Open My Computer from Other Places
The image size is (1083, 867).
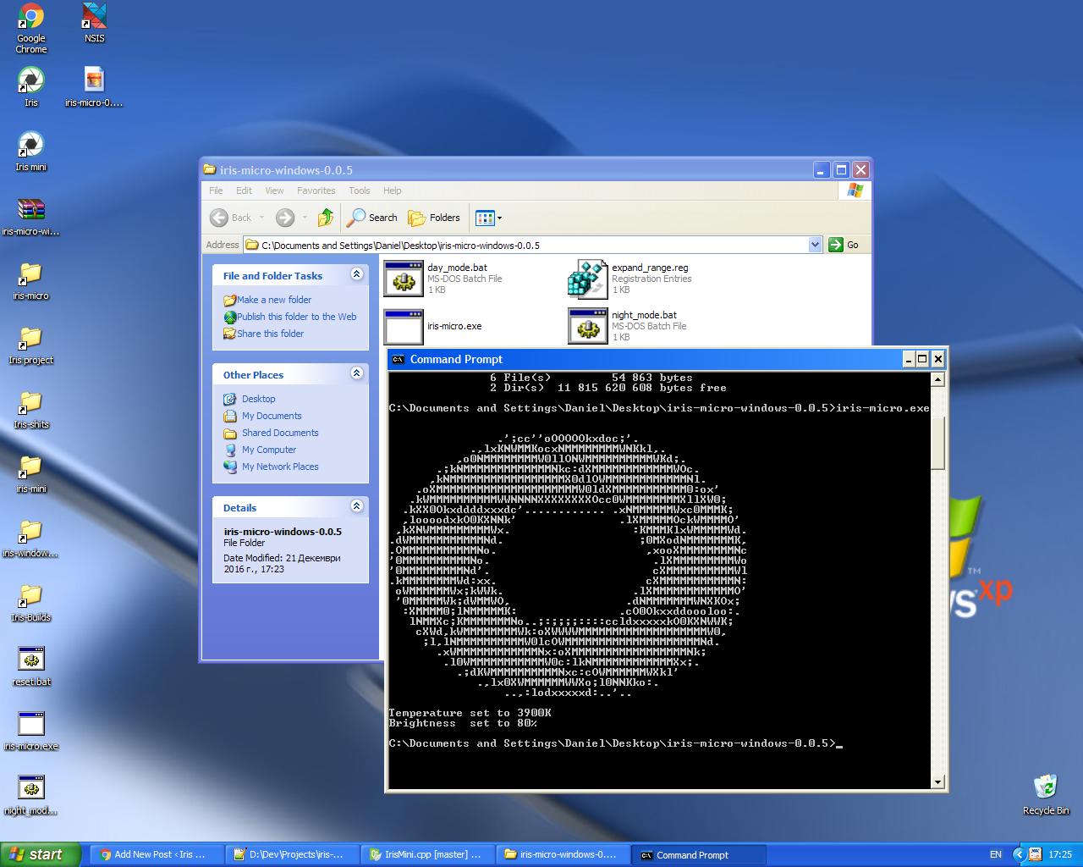260,450
